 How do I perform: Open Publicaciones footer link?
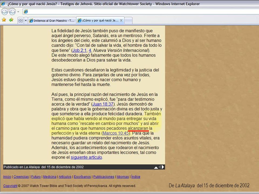[x=104, y=177]
